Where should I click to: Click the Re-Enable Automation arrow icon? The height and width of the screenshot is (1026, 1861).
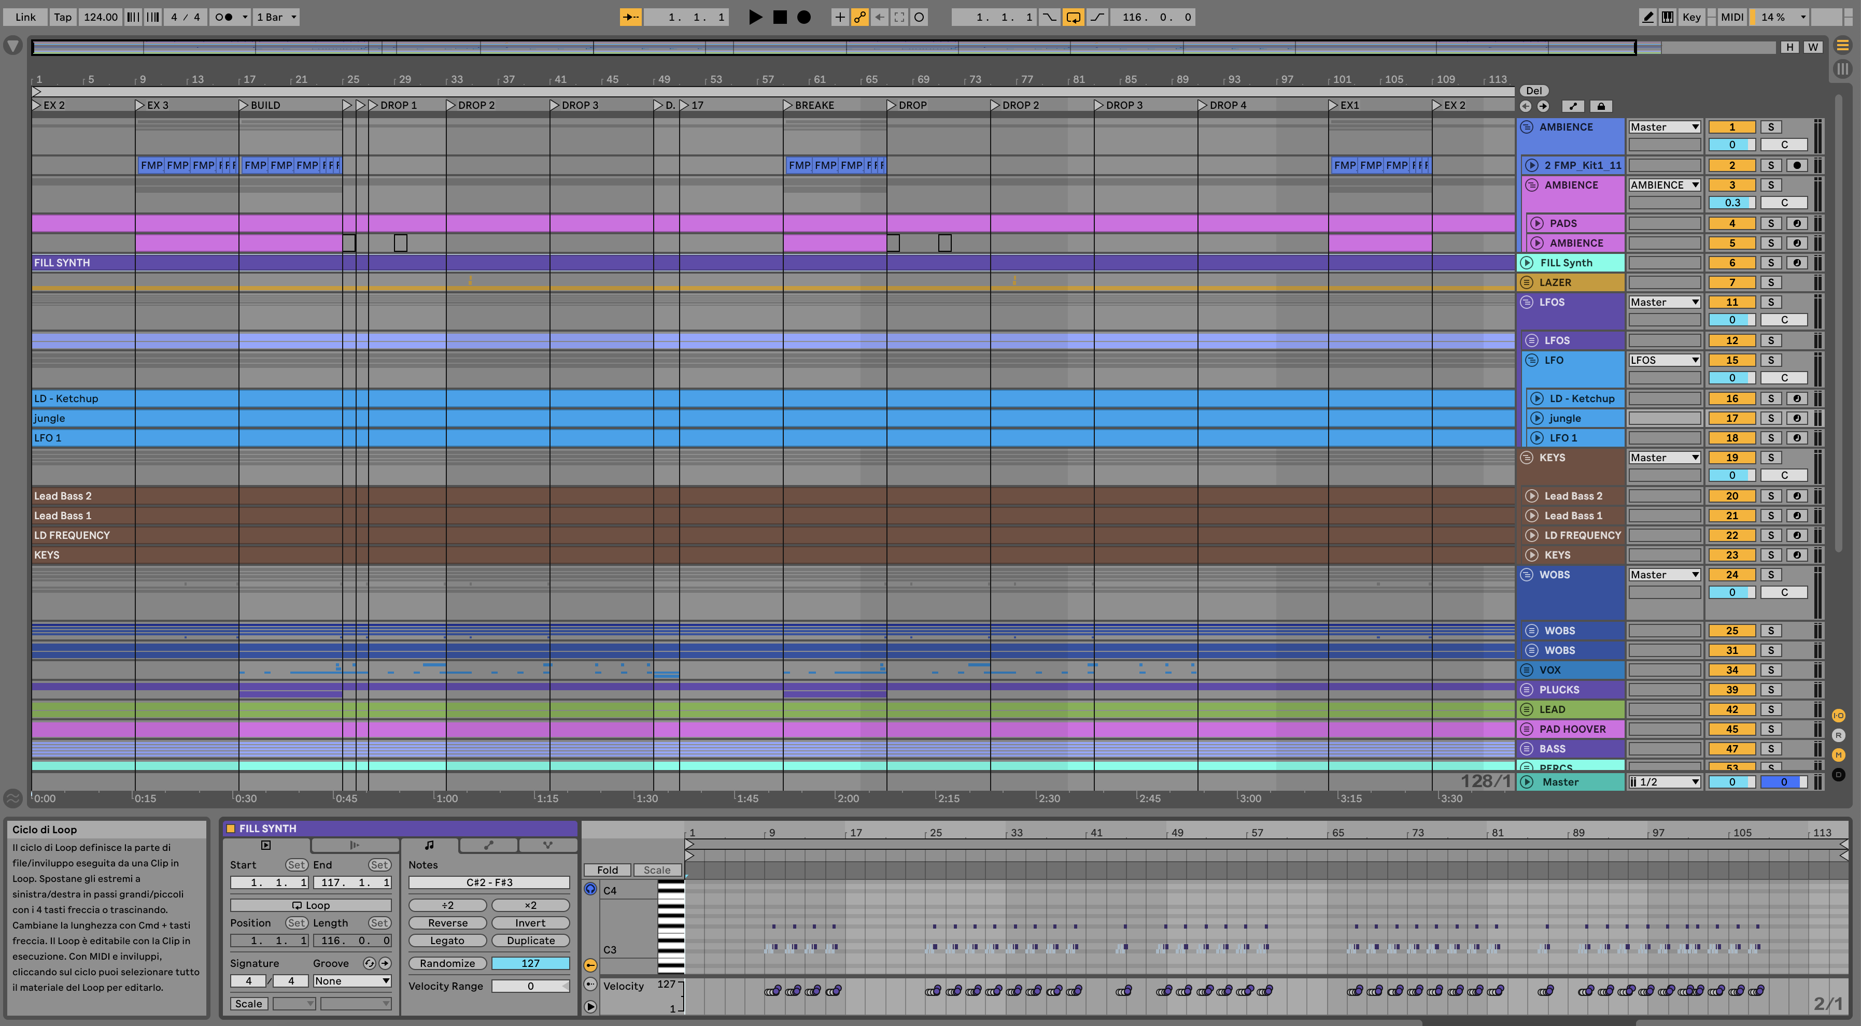(879, 17)
